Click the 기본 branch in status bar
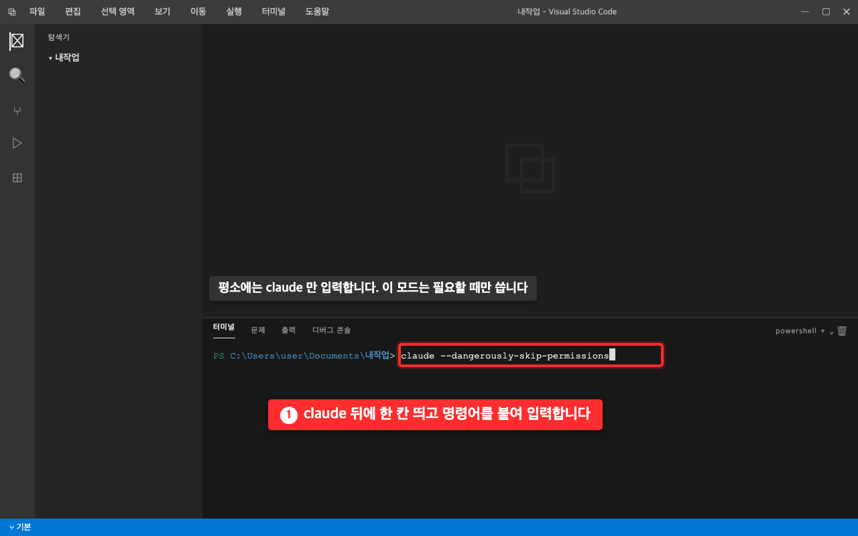This screenshot has width=858, height=536. pos(20,527)
